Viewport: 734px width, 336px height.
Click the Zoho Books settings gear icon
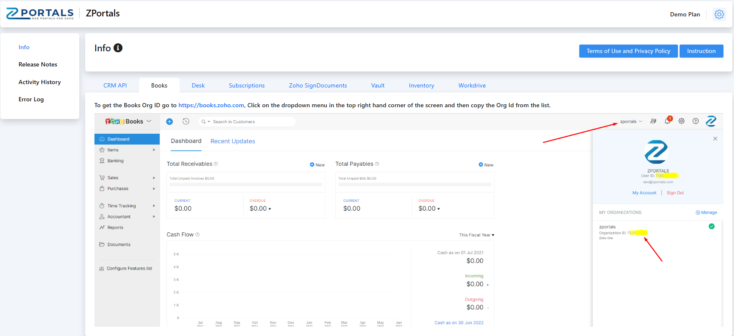click(x=681, y=121)
